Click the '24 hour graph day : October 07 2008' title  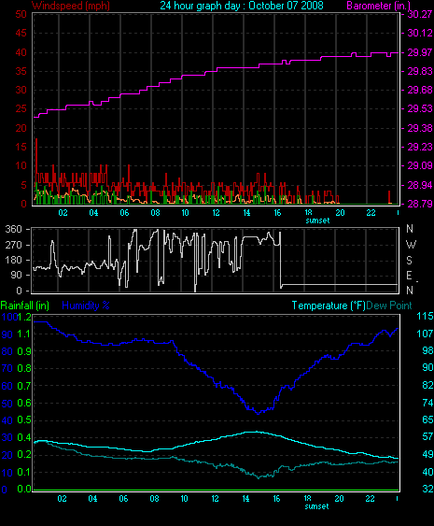tap(242, 6)
